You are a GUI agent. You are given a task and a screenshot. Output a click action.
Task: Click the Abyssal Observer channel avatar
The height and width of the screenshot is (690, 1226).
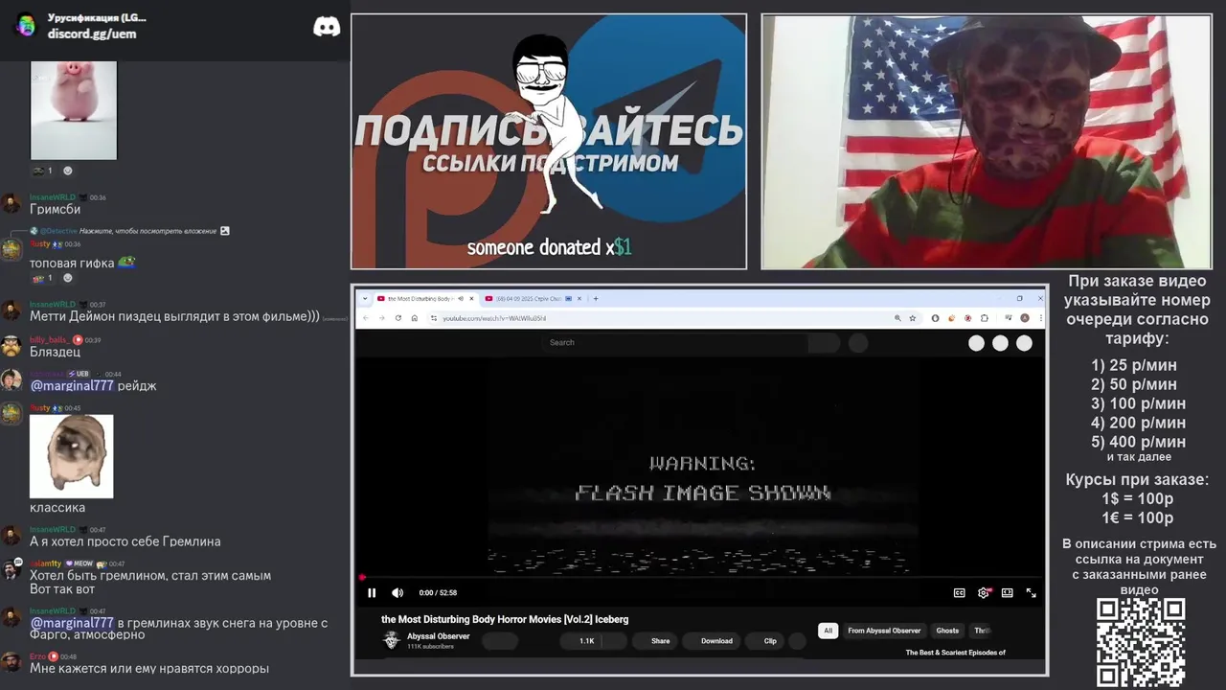click(391, 640)
